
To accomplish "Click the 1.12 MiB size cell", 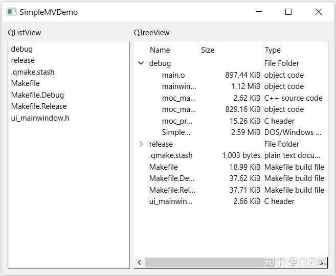I will (245, 86).
